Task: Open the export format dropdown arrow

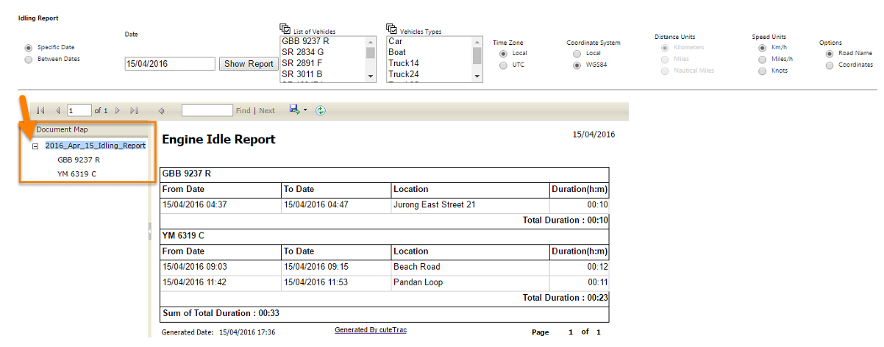Action: (305, 110)
